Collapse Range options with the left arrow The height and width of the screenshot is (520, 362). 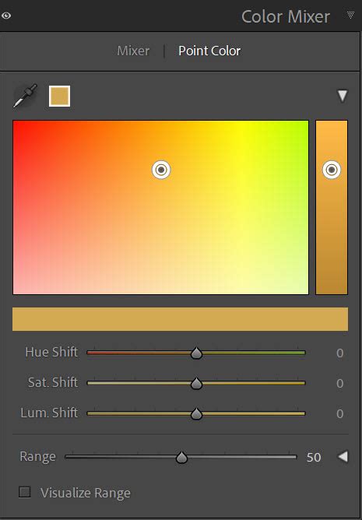click(x=343, y=457)
